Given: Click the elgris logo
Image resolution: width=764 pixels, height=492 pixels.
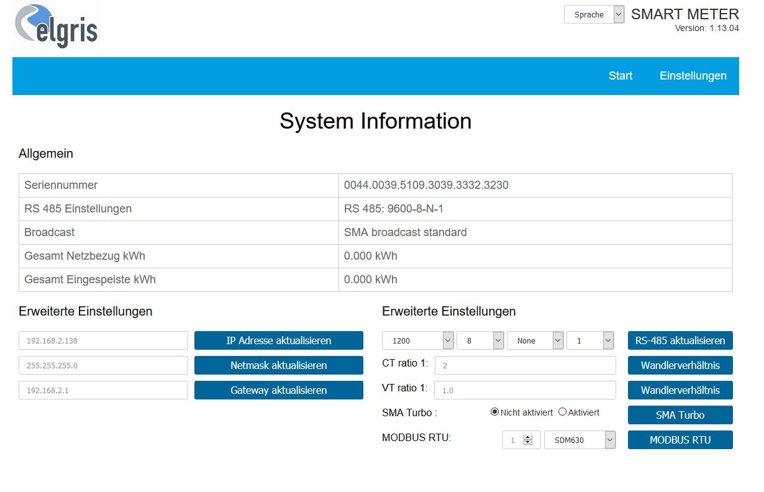Looking at the screenshot, I should 56,25.
